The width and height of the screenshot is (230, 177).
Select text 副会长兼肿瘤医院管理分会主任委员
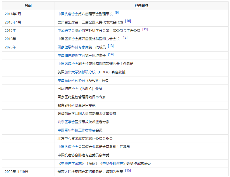pos(106,64)
